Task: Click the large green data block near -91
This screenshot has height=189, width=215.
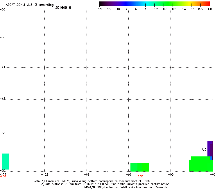Action: pyautogui.click(x=201, y=164)
